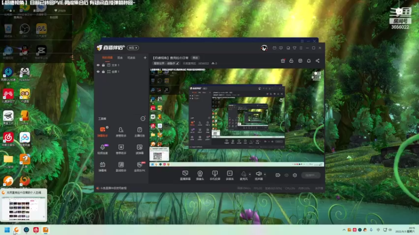Open the red taskbar app icon
This screenshot has height=235, width=419.
(x=36, y=230)
